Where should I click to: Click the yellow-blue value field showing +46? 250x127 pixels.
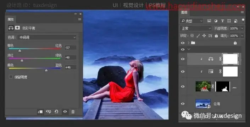point(71,67)
